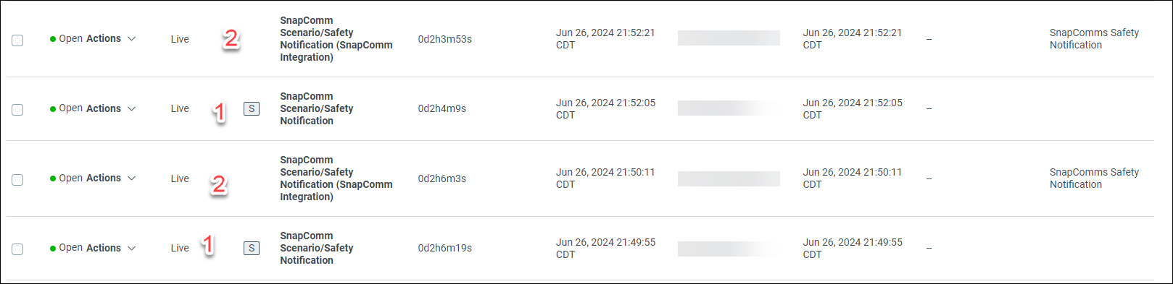Click green status dot in 0d2h6m3s row
The width and height of the screenshot is (1173, 284).
[53, 178]
